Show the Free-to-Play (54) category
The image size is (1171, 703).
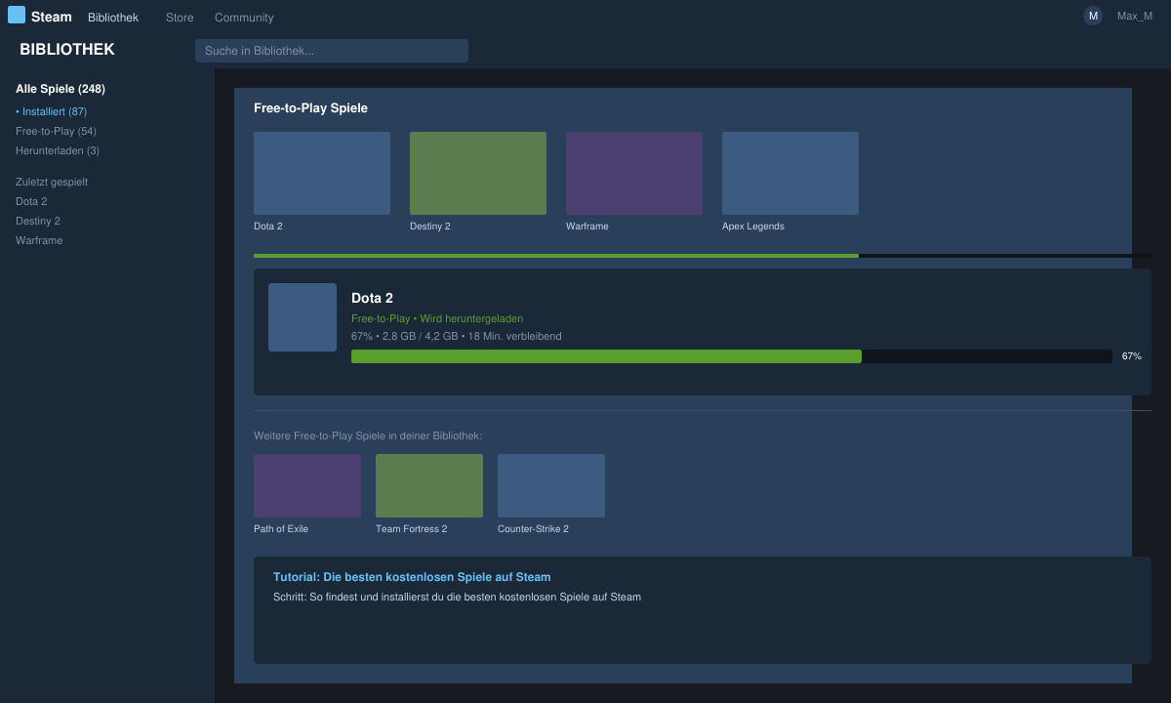(56, 131)
